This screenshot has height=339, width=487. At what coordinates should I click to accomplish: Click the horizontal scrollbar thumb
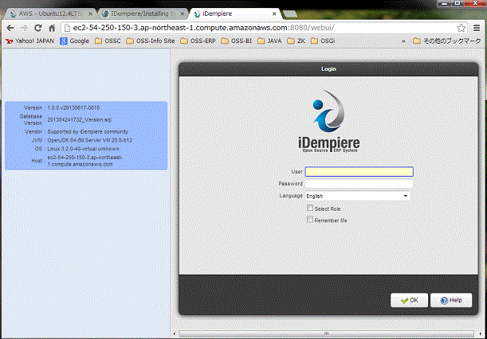[x=326, y=333]
